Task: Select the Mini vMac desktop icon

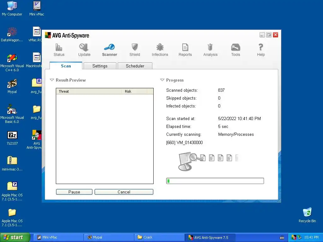Action: click(37, 9)
